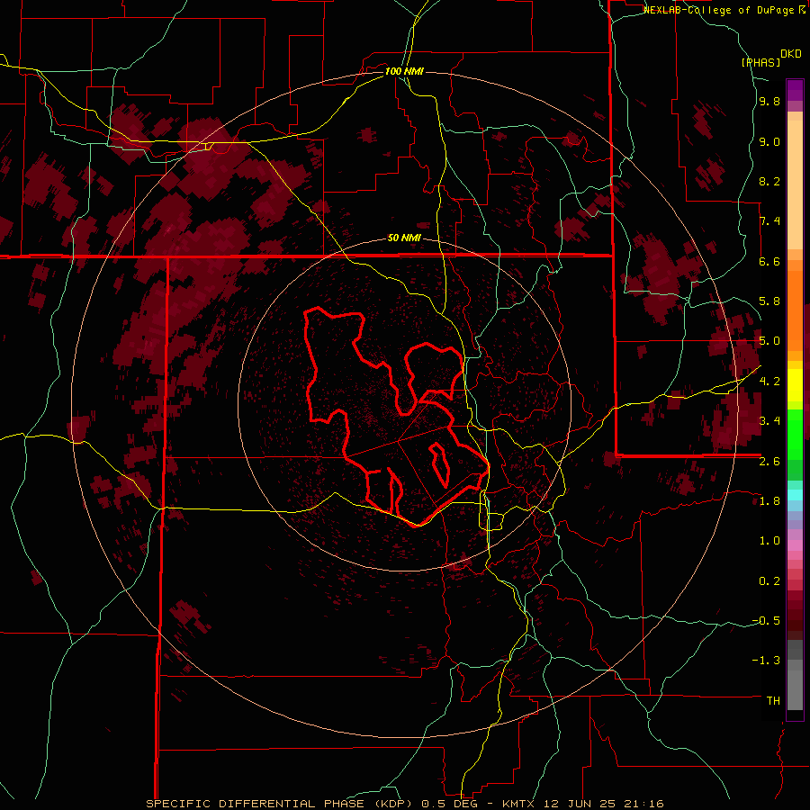Viewport: 810px width, 810px height.
Task: Click the 5.0 colorbar scale value
Action: [769, 341]
